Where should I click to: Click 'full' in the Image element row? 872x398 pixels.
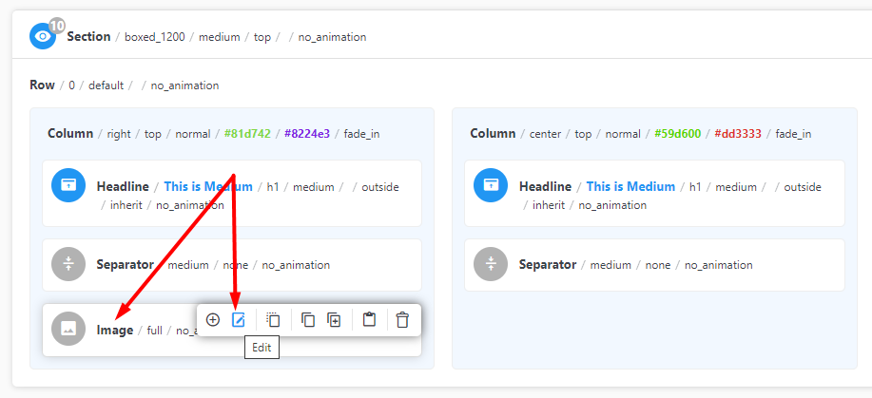[x=155, y=331]
